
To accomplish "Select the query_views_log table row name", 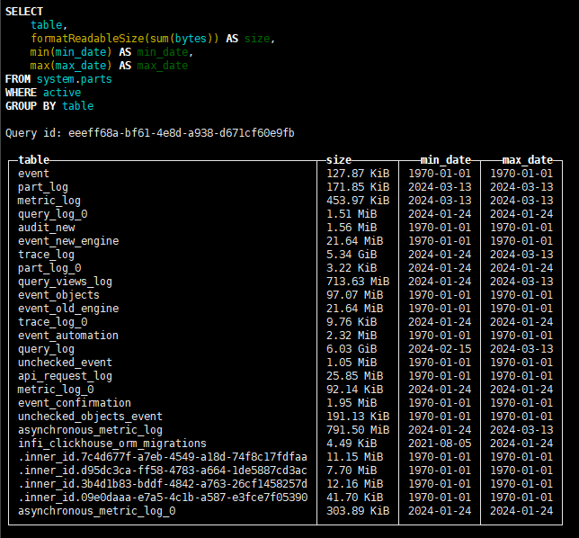I will click(65, 282).
